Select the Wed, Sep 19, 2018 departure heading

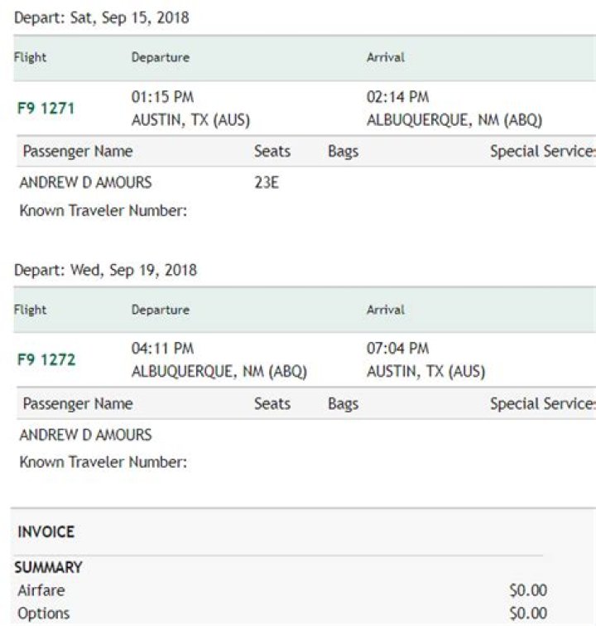105,270
